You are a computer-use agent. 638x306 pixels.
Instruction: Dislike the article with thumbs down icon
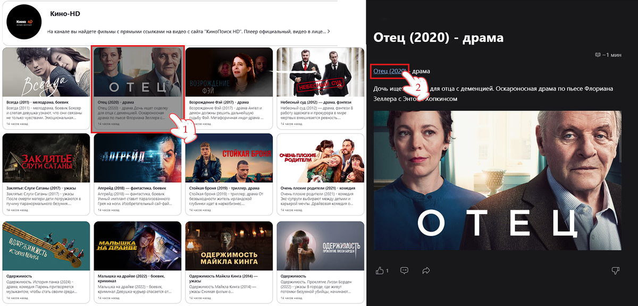pyautogui.click(x=616, y=271)
